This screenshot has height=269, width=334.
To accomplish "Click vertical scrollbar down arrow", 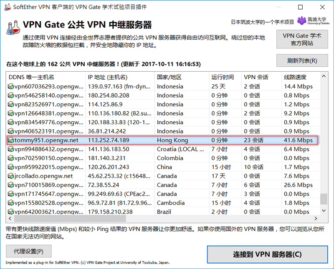I will 324,211.
